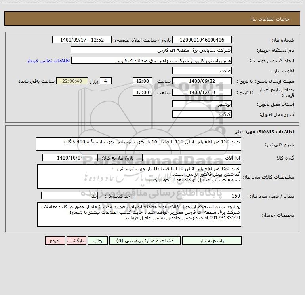Click the 'توضیحات خریدار:' label
305x295 pixels.
click(278, 215)
